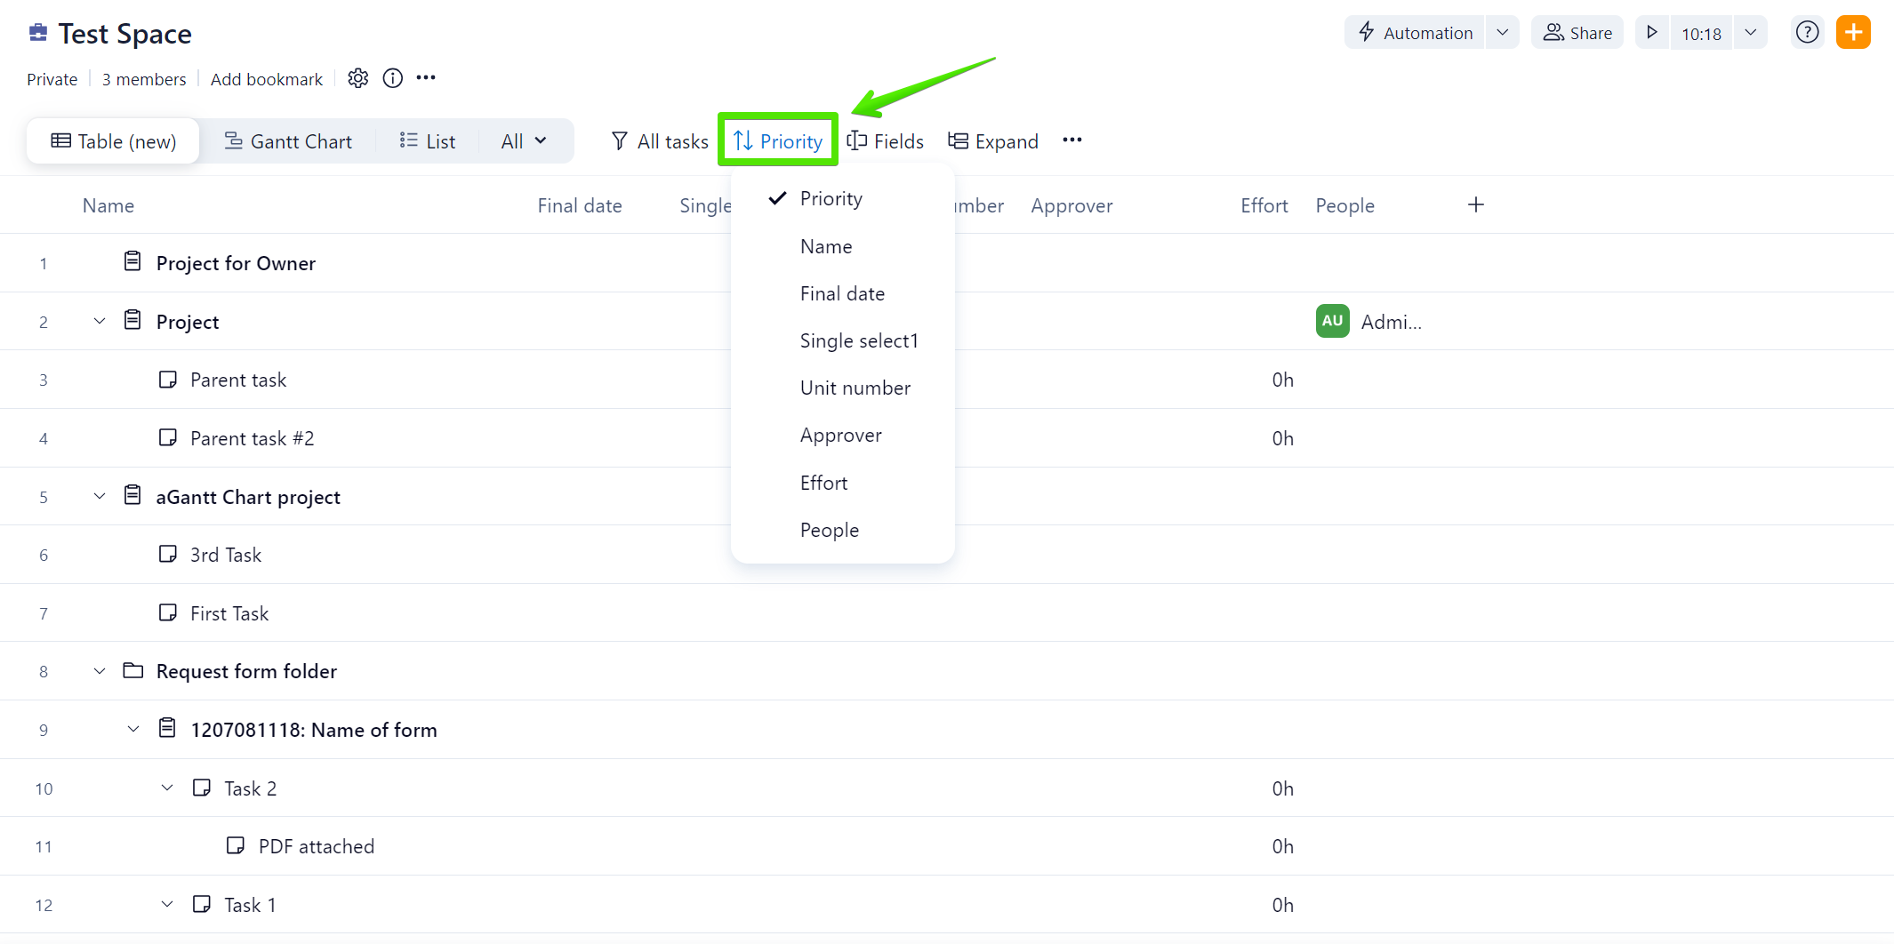1894x944 pixels.
Task: Click the Share button
Action: click(x=1577, y=33)
